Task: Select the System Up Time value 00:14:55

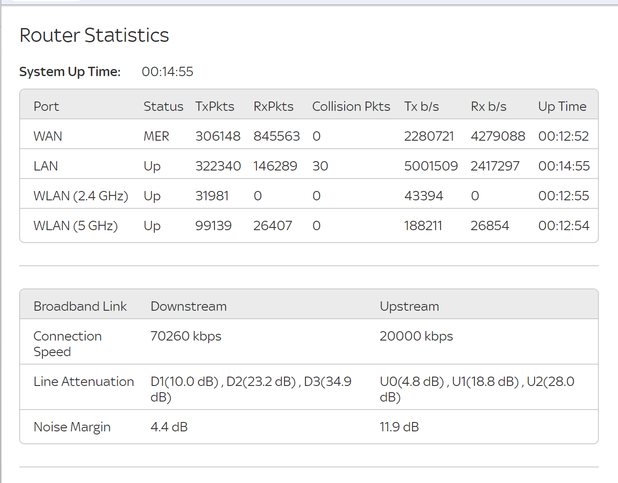Action: pos(167,71)
